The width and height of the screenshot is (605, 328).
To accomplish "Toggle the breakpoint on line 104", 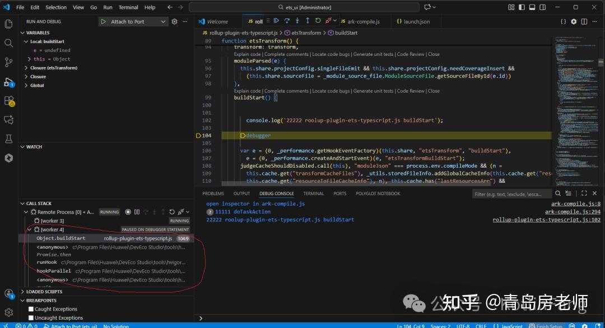I will 200,135.
